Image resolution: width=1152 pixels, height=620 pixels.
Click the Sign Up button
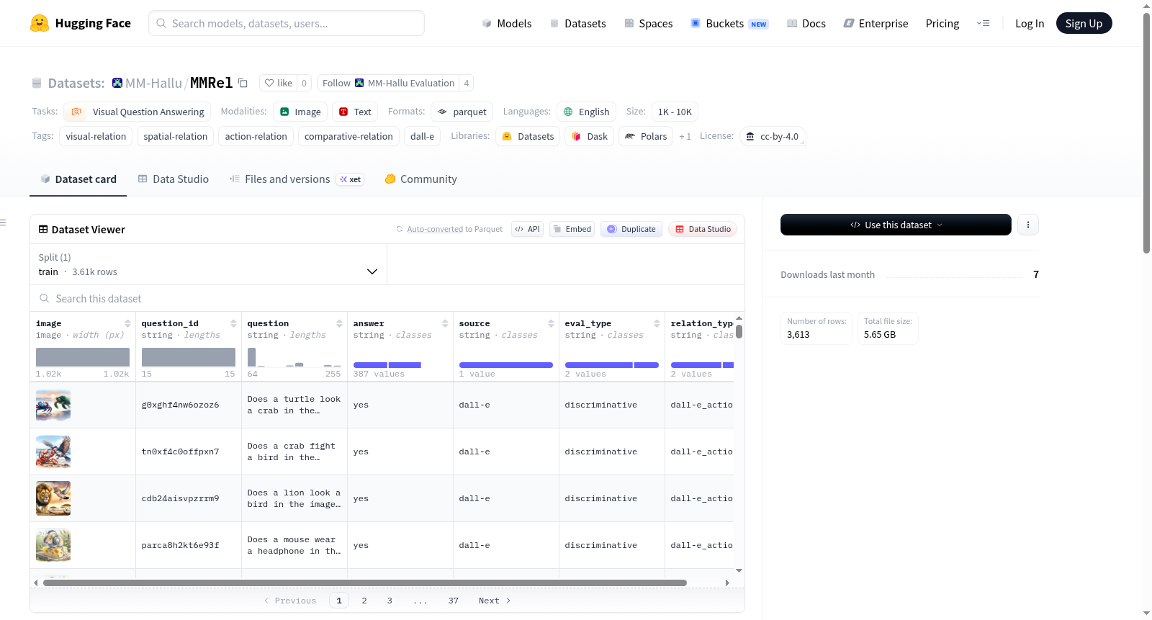point(1084,24)
